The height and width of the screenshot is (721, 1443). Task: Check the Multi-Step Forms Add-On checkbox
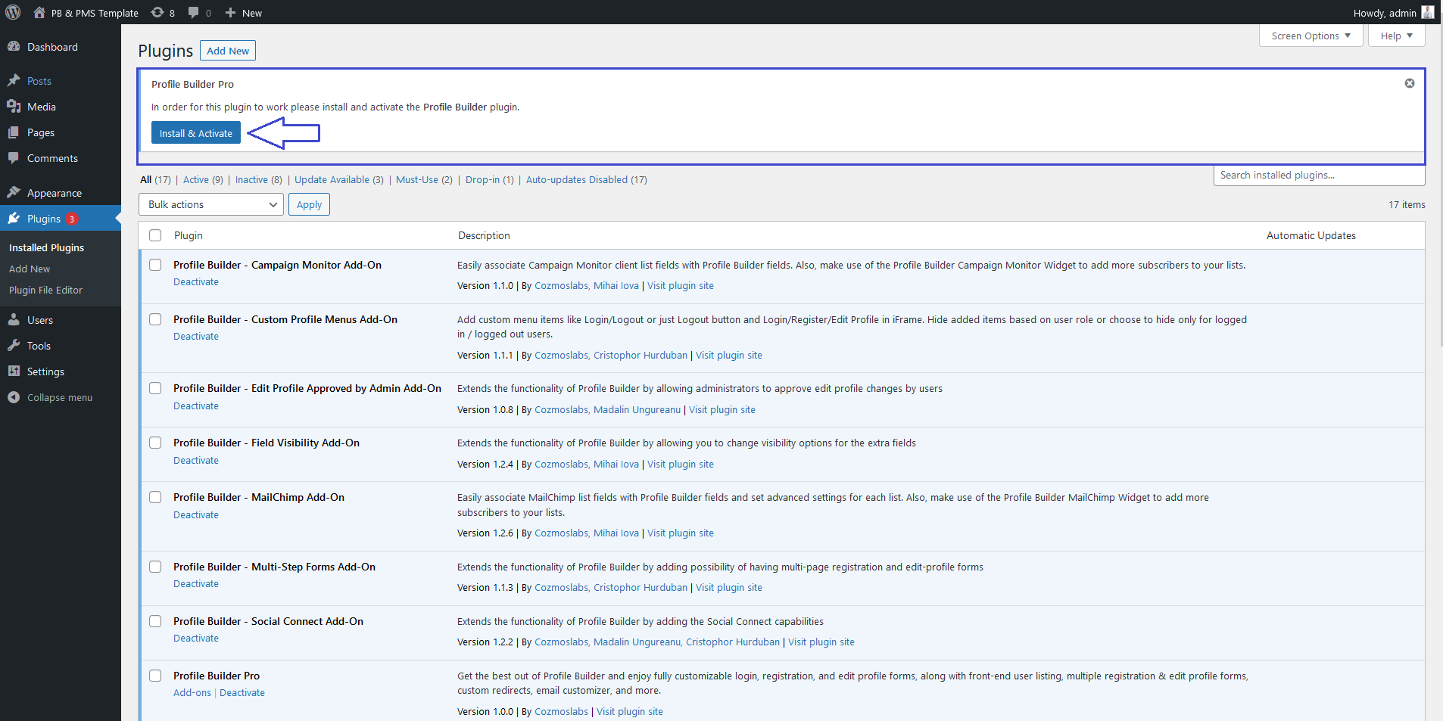(155, 567)
